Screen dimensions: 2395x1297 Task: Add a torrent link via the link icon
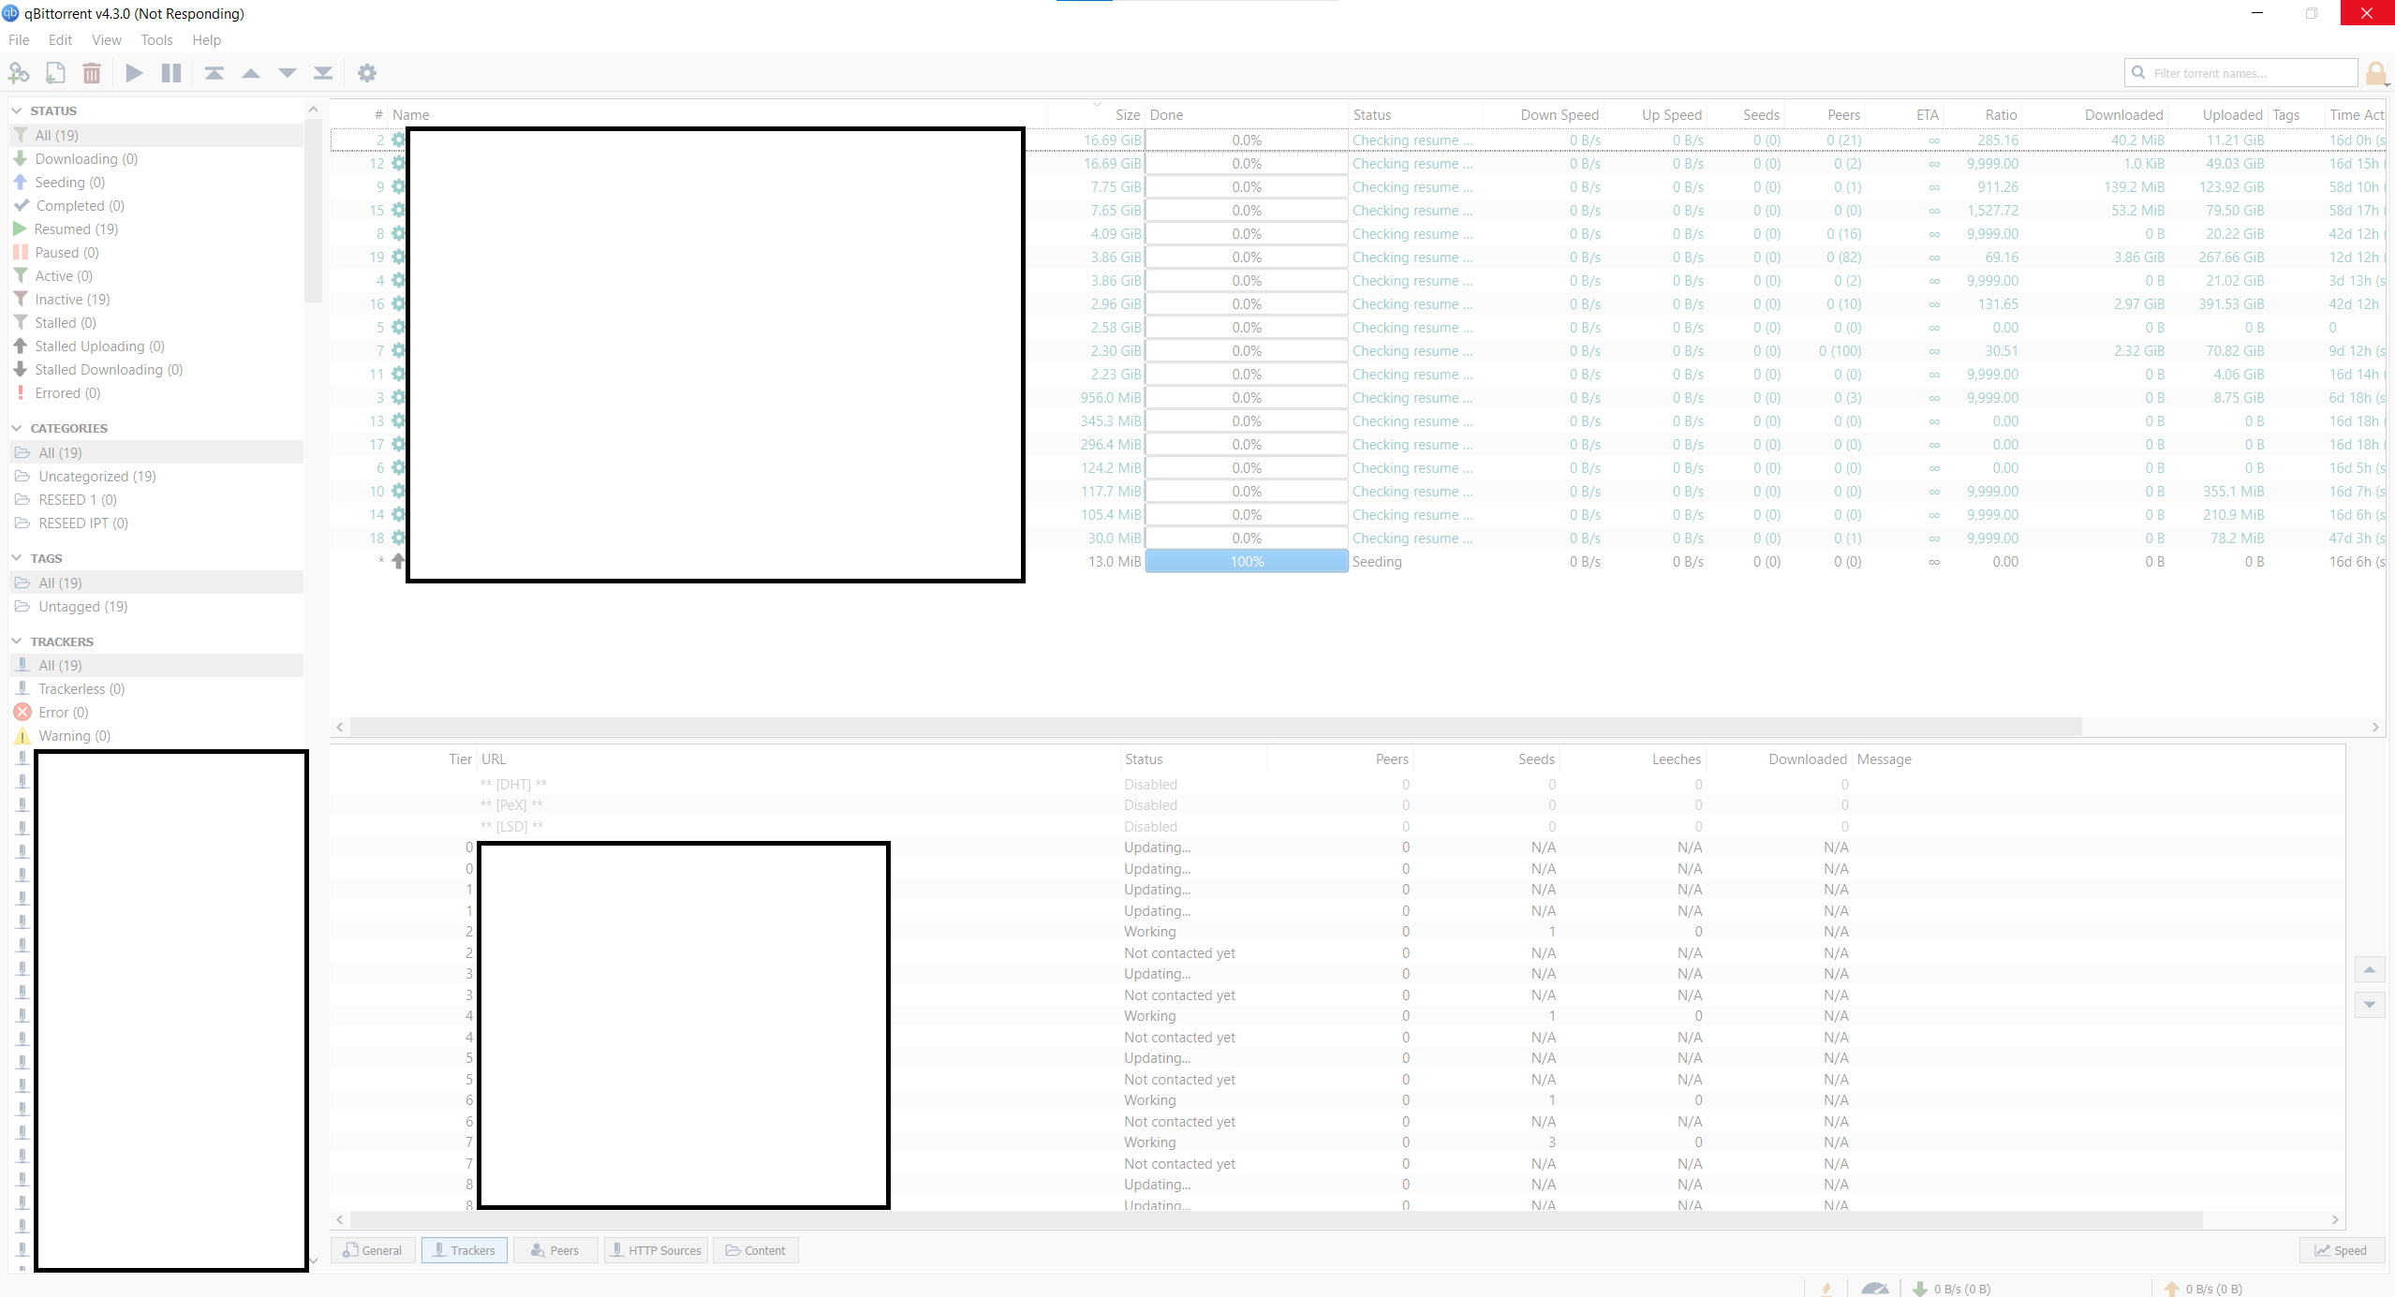(18, 72)
